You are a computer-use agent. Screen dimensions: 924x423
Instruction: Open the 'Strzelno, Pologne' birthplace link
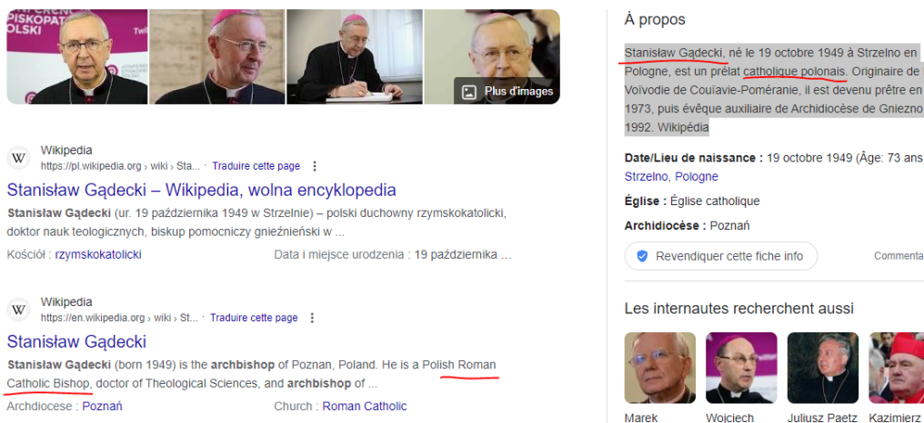671,176
